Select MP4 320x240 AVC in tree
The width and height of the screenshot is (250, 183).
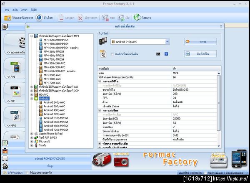point(55,64)
